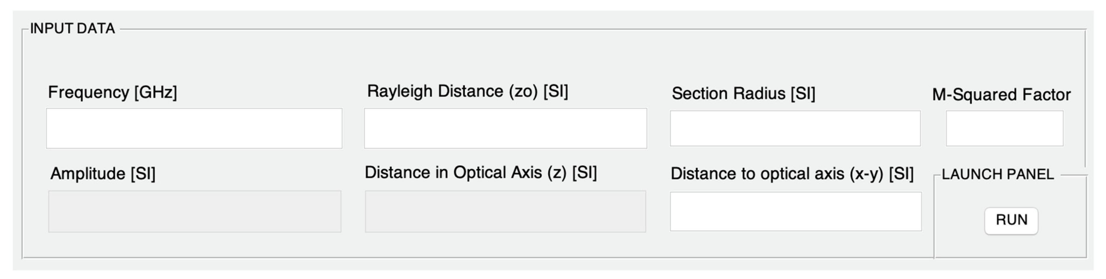Focus the Distance to optical axis (x-y) field
The width and height of the screenshot is (1106, 279).
[796, 212]
